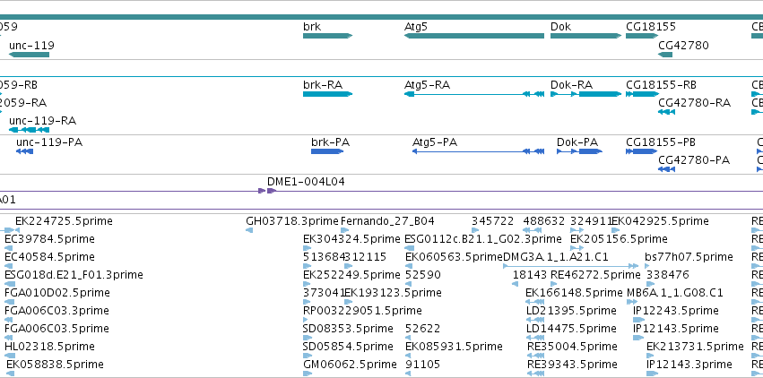Select the 52622 EST label

423,329
